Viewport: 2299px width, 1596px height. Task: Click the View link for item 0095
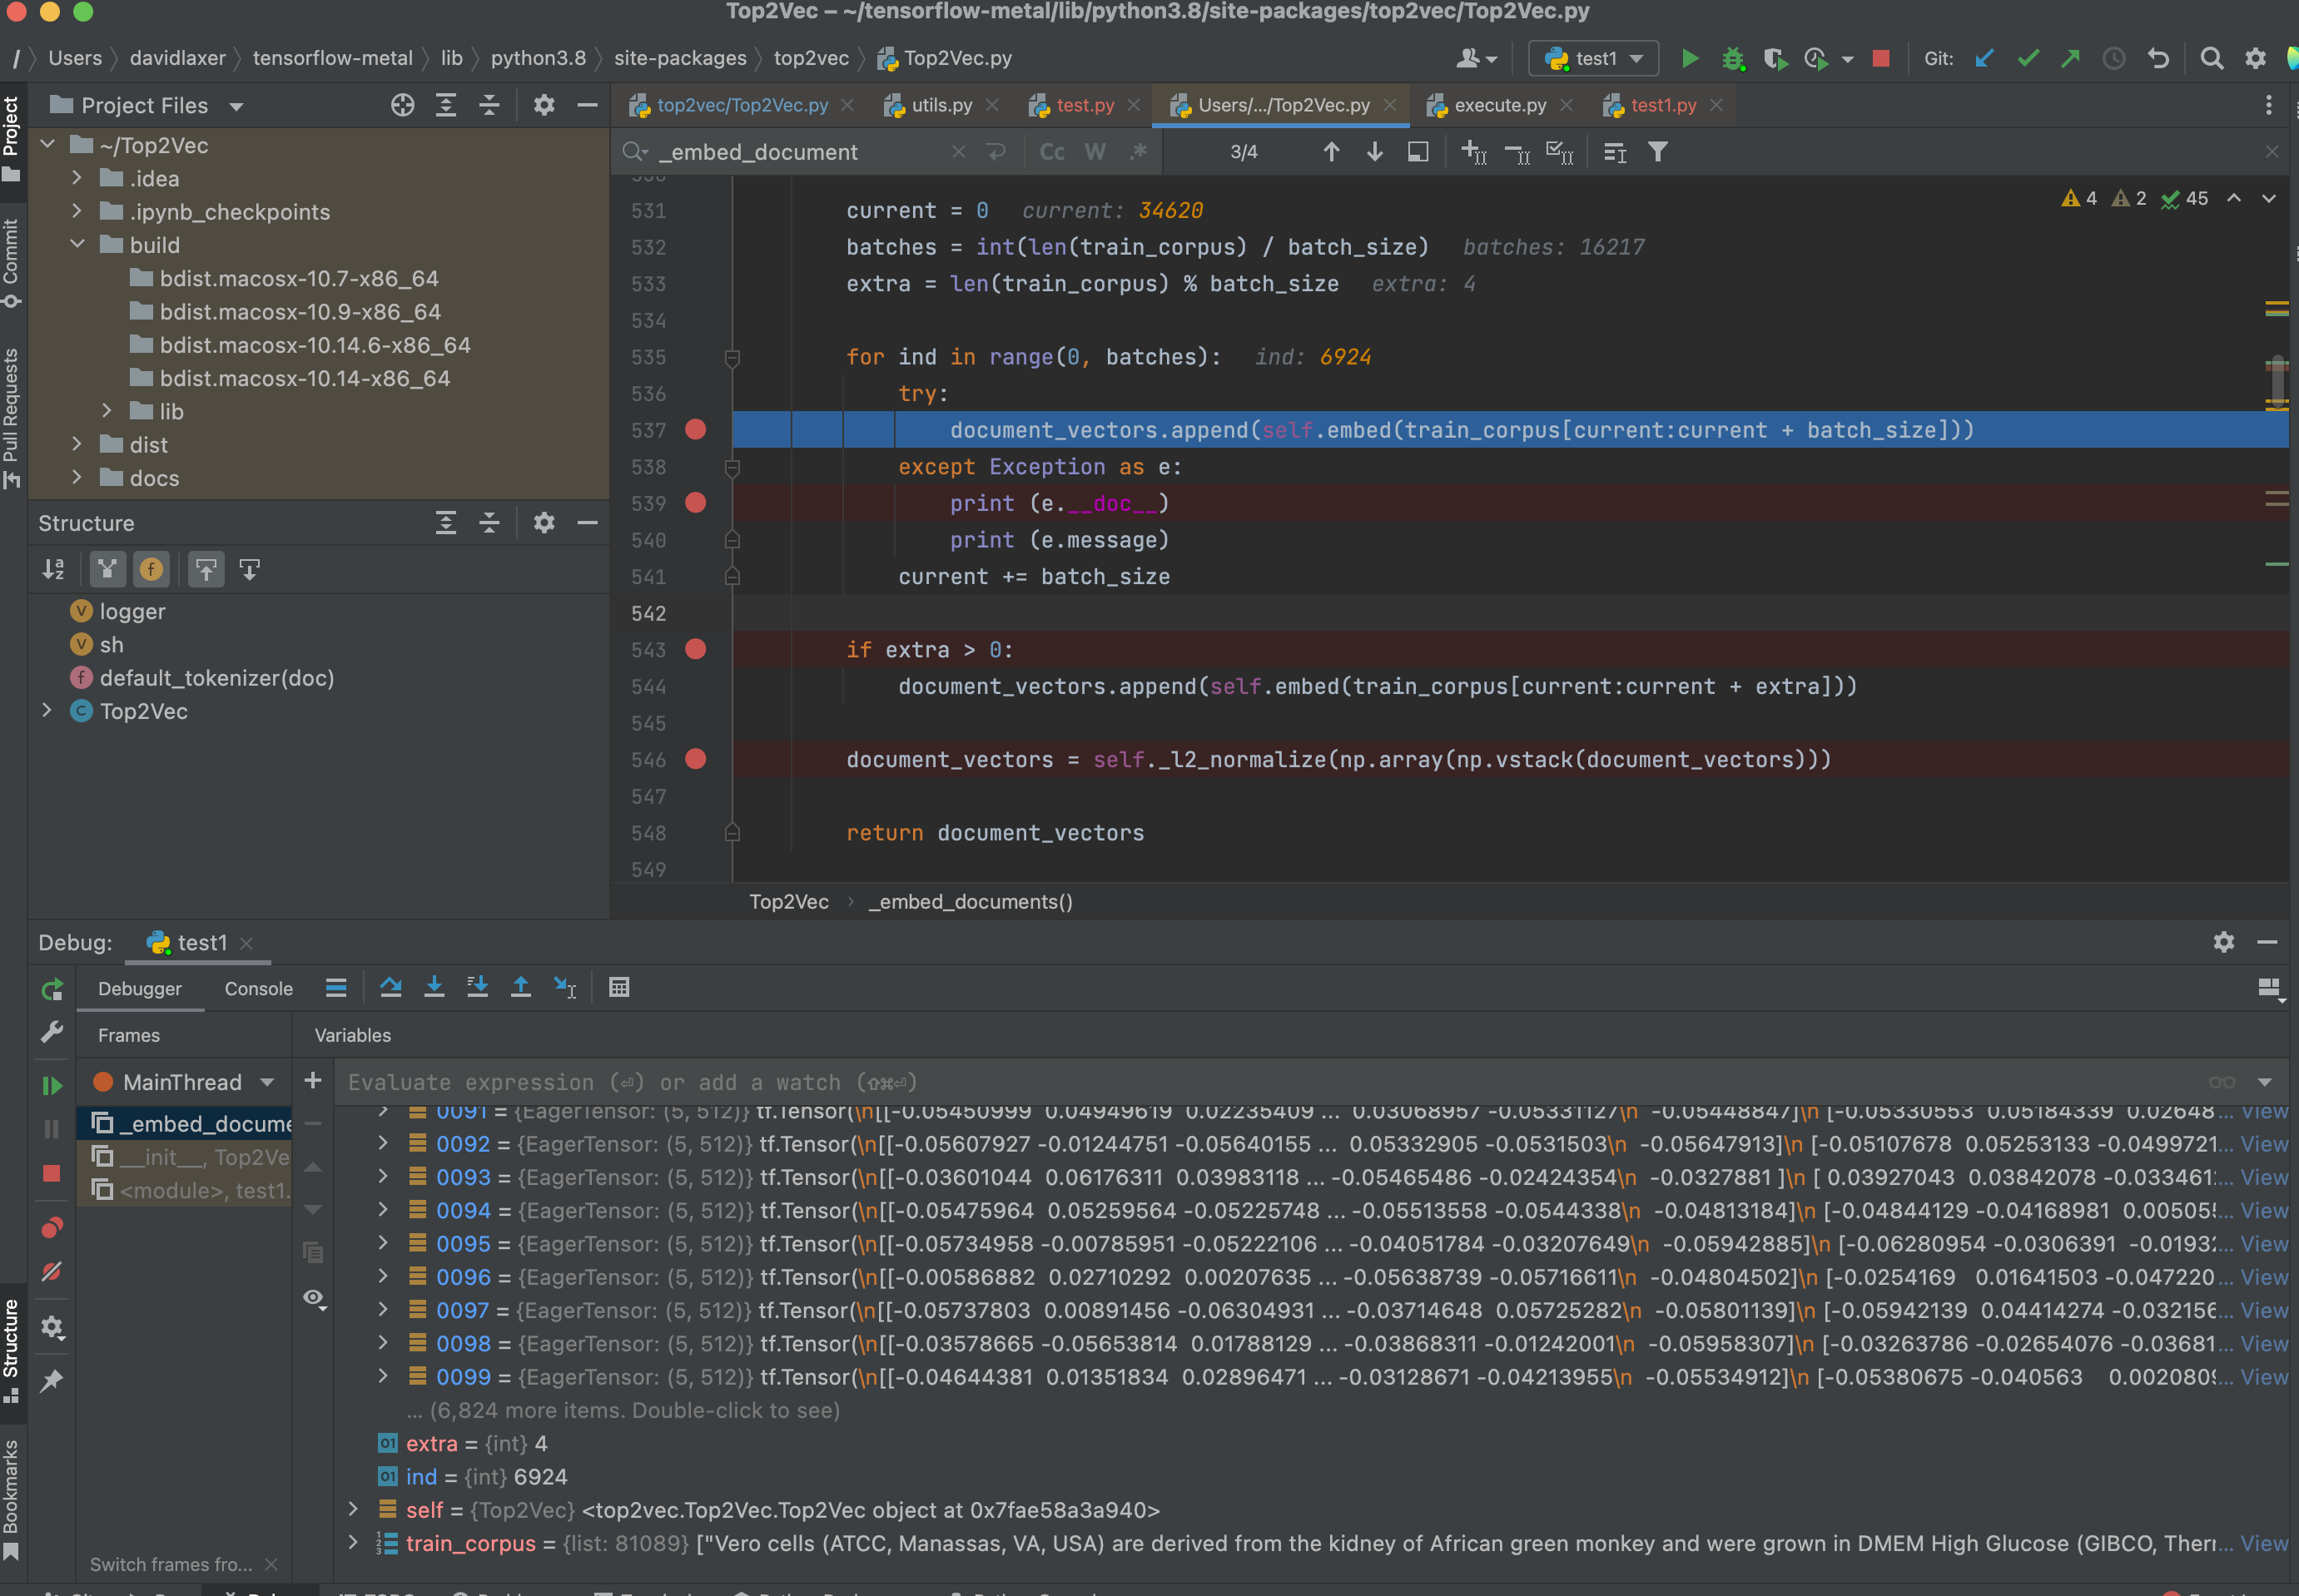coord(2263,1244)
